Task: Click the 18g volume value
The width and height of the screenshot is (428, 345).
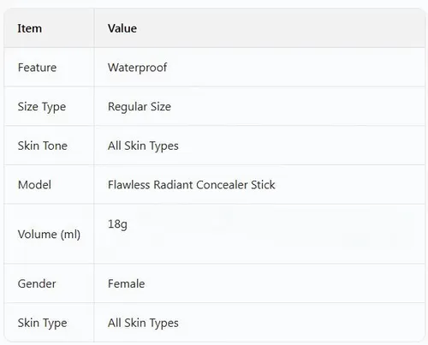Action: point(117,224)
